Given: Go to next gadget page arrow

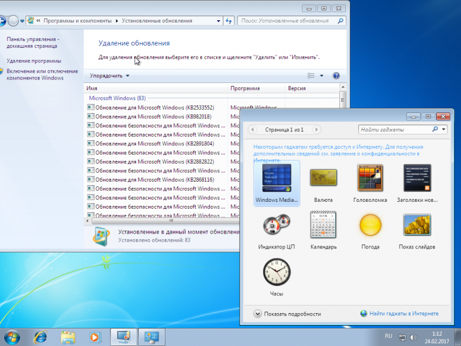Looking at the screenshot, I should point(316,129).
